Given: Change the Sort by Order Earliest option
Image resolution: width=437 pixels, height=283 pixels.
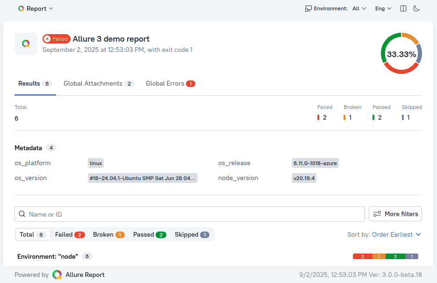Looking at the screenshot, I should coord(396,234).
